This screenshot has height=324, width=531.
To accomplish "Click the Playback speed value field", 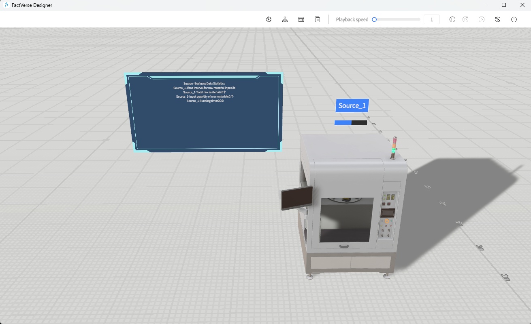I will 431,19.
